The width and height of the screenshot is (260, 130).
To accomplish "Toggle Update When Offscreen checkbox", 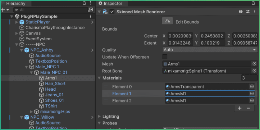I will coord(165,57).
